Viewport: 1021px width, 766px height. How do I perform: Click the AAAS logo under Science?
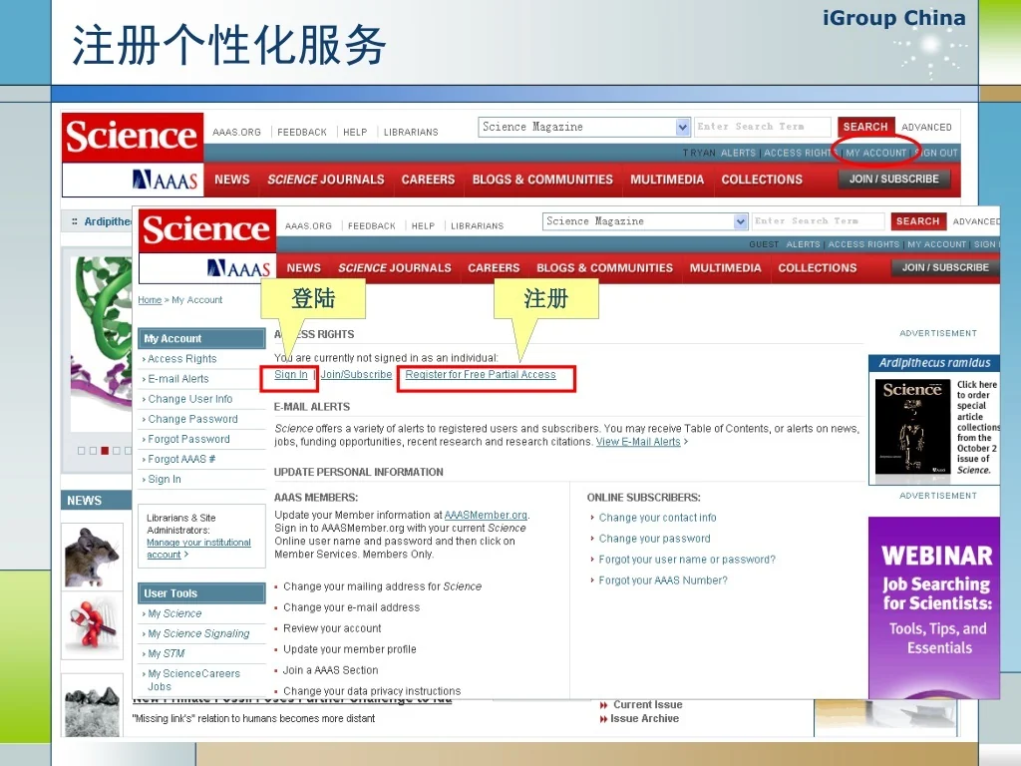click(238, 268)
